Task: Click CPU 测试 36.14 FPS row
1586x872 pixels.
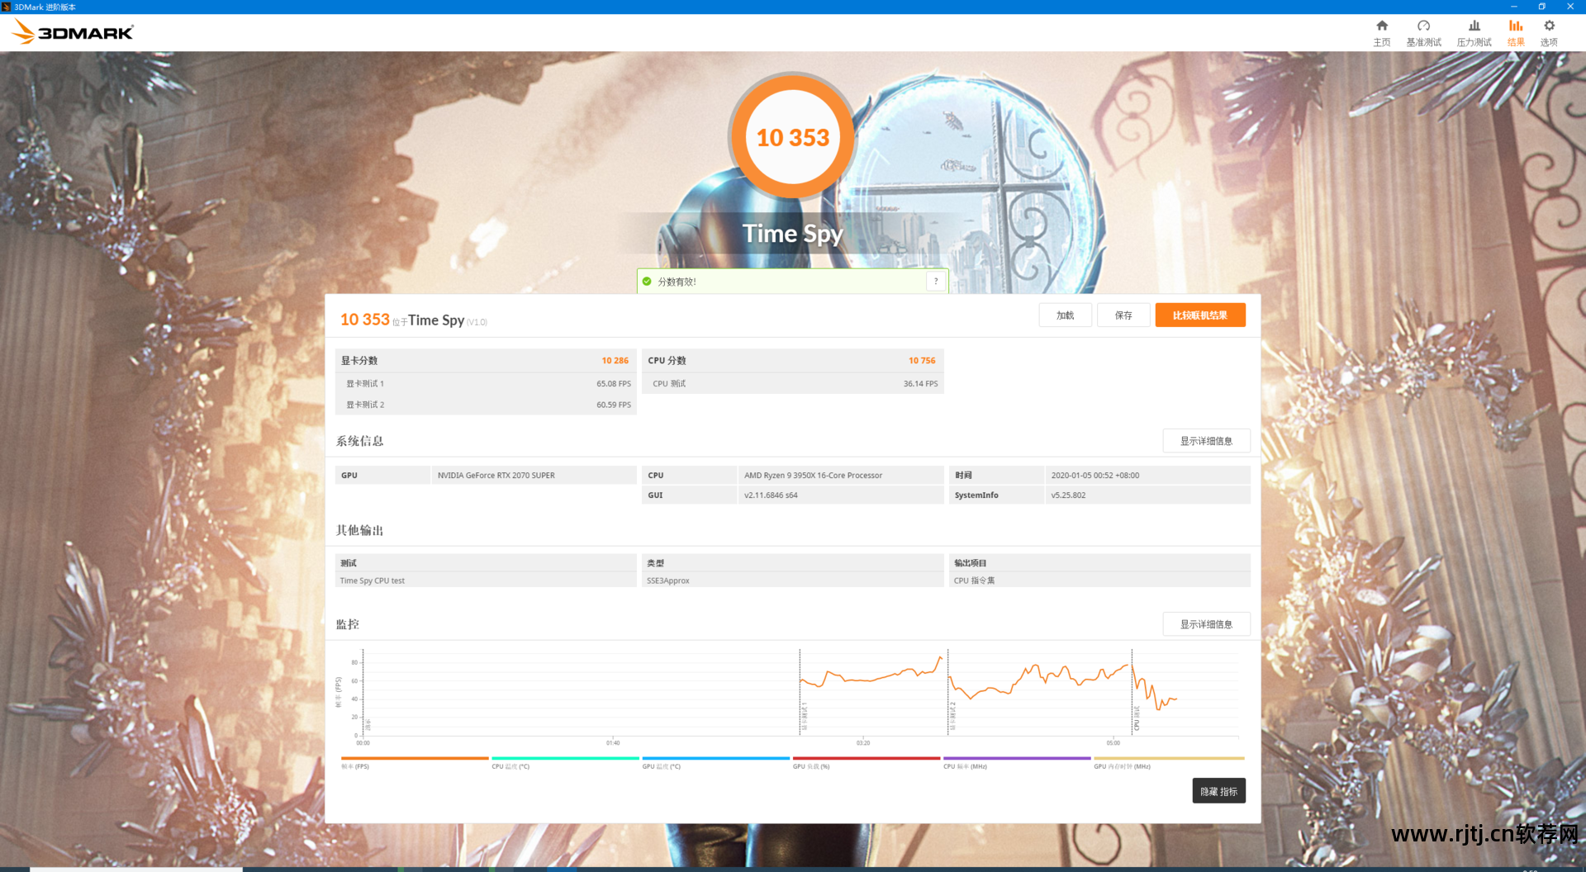Action: [793, 384]
